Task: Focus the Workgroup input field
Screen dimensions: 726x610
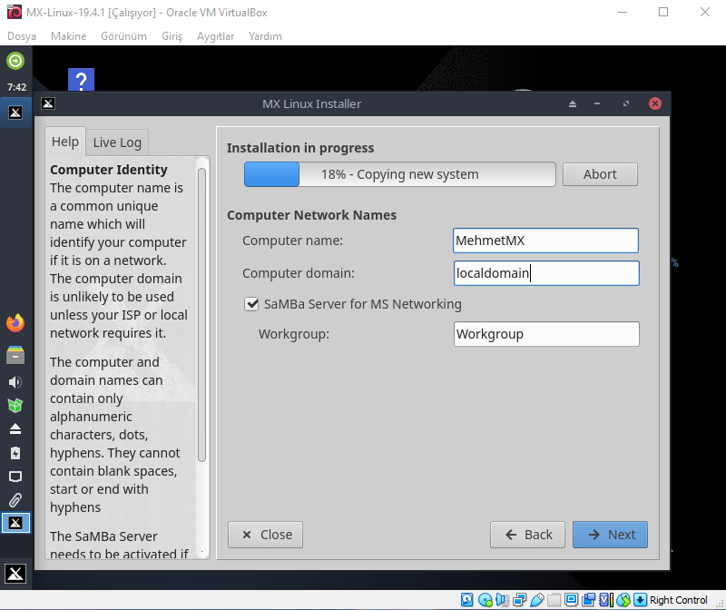Action: 546,334
